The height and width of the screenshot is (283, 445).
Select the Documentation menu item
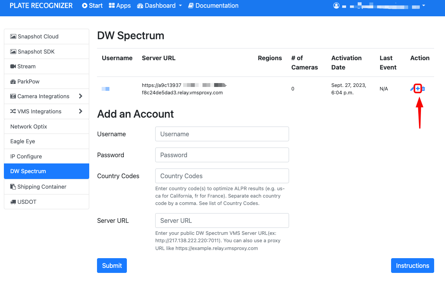tap(213, 5)
